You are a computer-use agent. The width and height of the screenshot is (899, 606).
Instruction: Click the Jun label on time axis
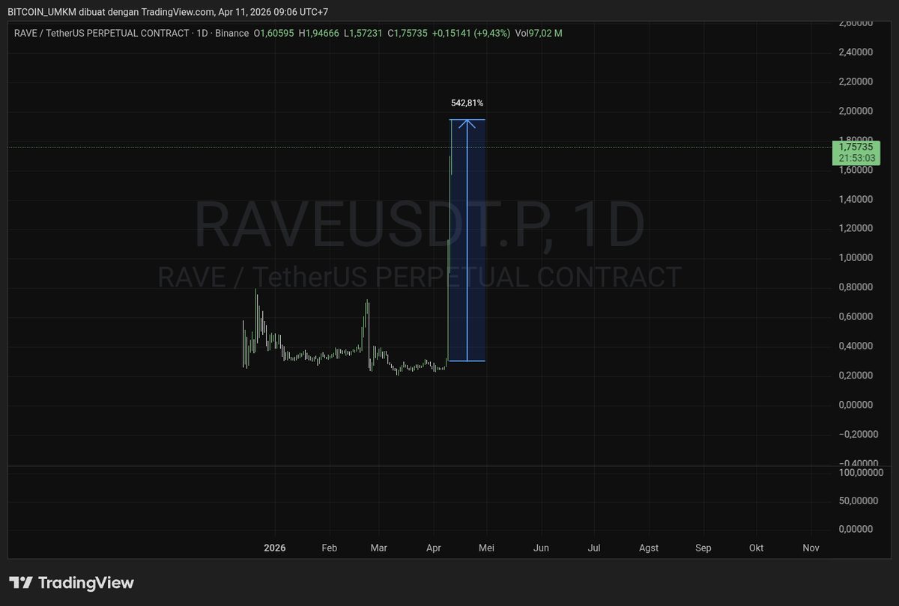(x=541, y=548)
